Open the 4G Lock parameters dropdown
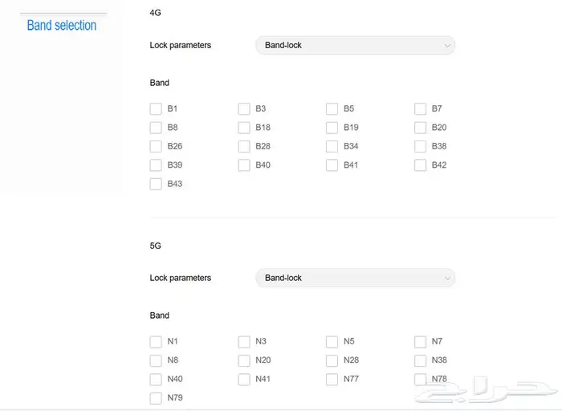This screenshot has width=562, height=411. [x=355, y=46]
